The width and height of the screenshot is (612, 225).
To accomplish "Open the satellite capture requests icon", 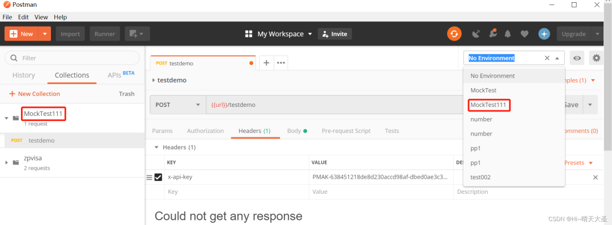I will click(476, 34).
